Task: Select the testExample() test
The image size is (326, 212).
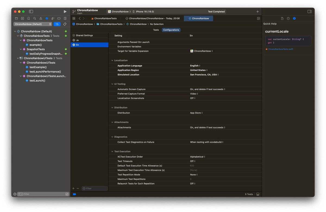Action: [x=38, y=67]
